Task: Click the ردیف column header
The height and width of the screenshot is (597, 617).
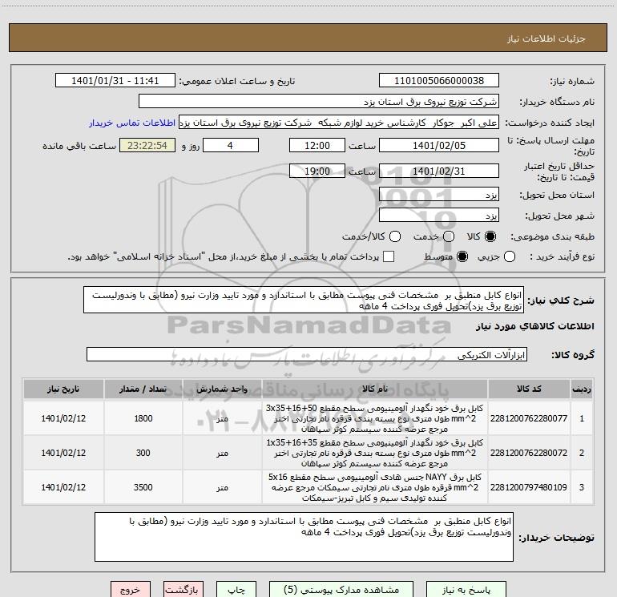Action: tap(582, 389)
